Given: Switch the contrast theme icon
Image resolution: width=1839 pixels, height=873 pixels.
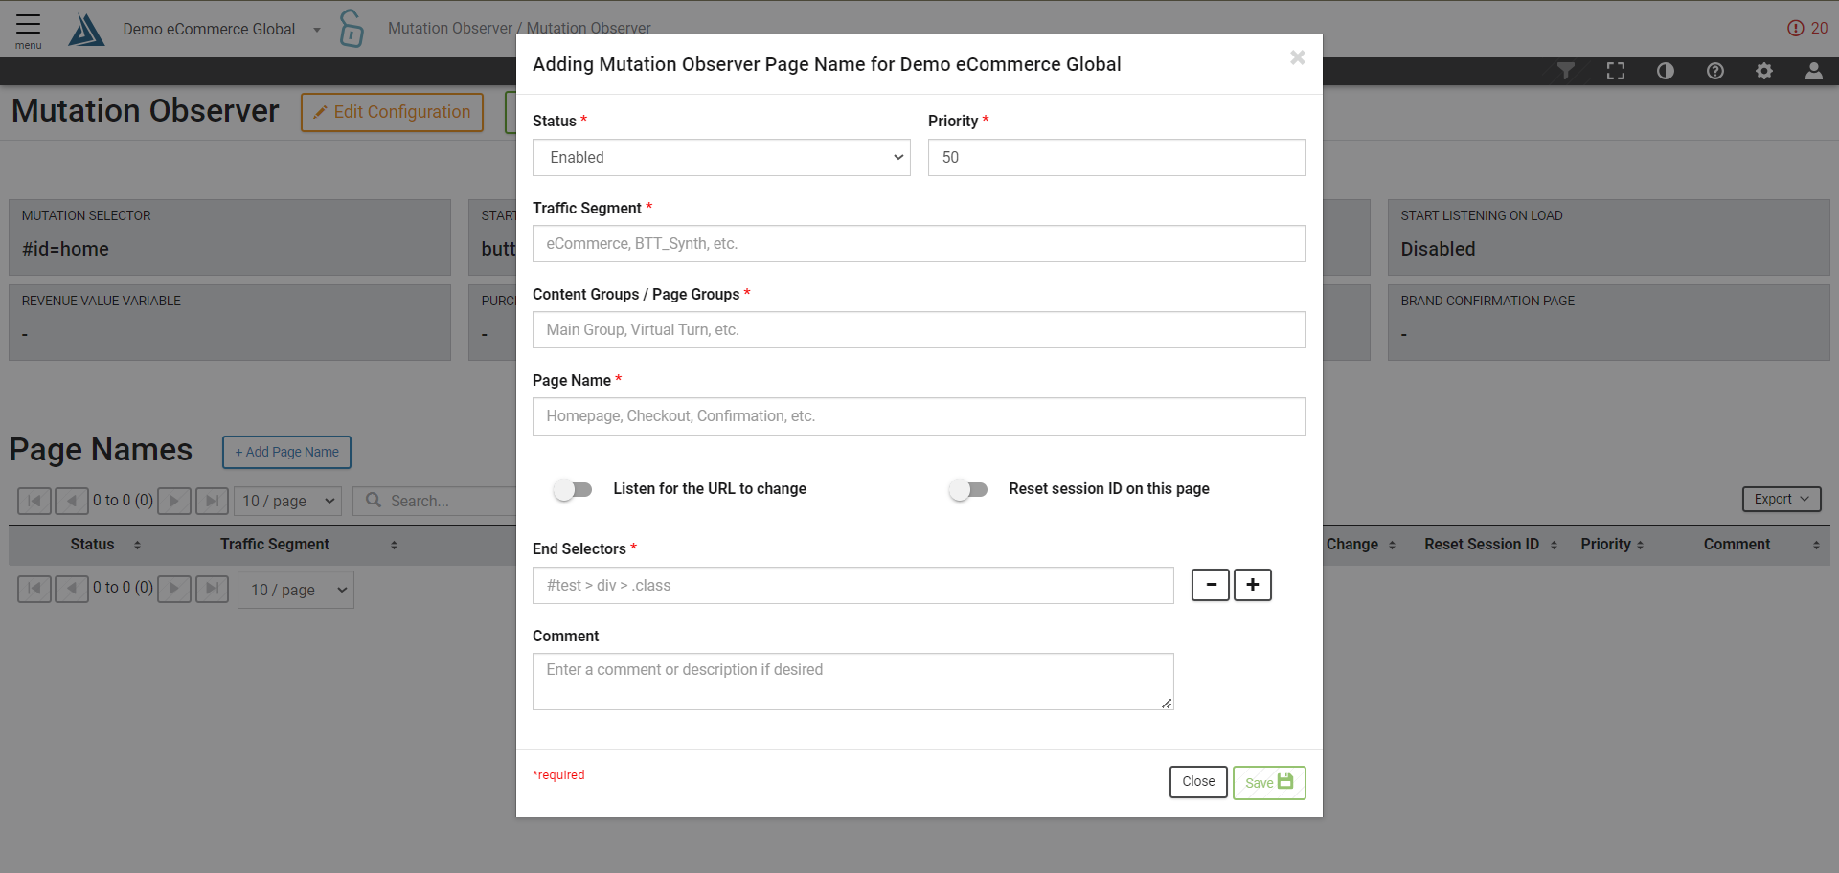Looking at the screenshot, I should [1665, 71].
